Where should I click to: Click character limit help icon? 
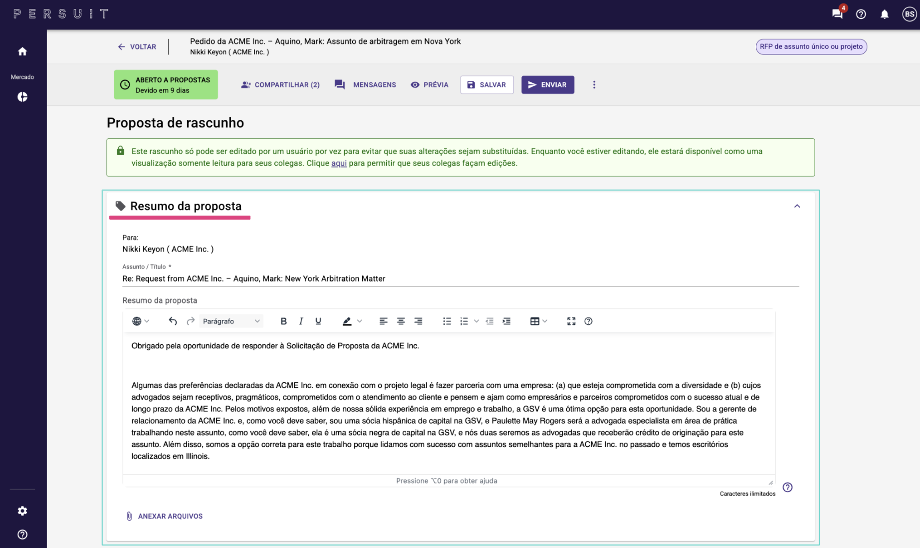787,487
